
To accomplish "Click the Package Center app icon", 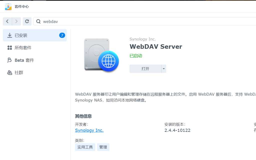I will (x=8, y=7).
